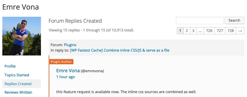Select current page 1 in pagination

[x=180, y=31]
